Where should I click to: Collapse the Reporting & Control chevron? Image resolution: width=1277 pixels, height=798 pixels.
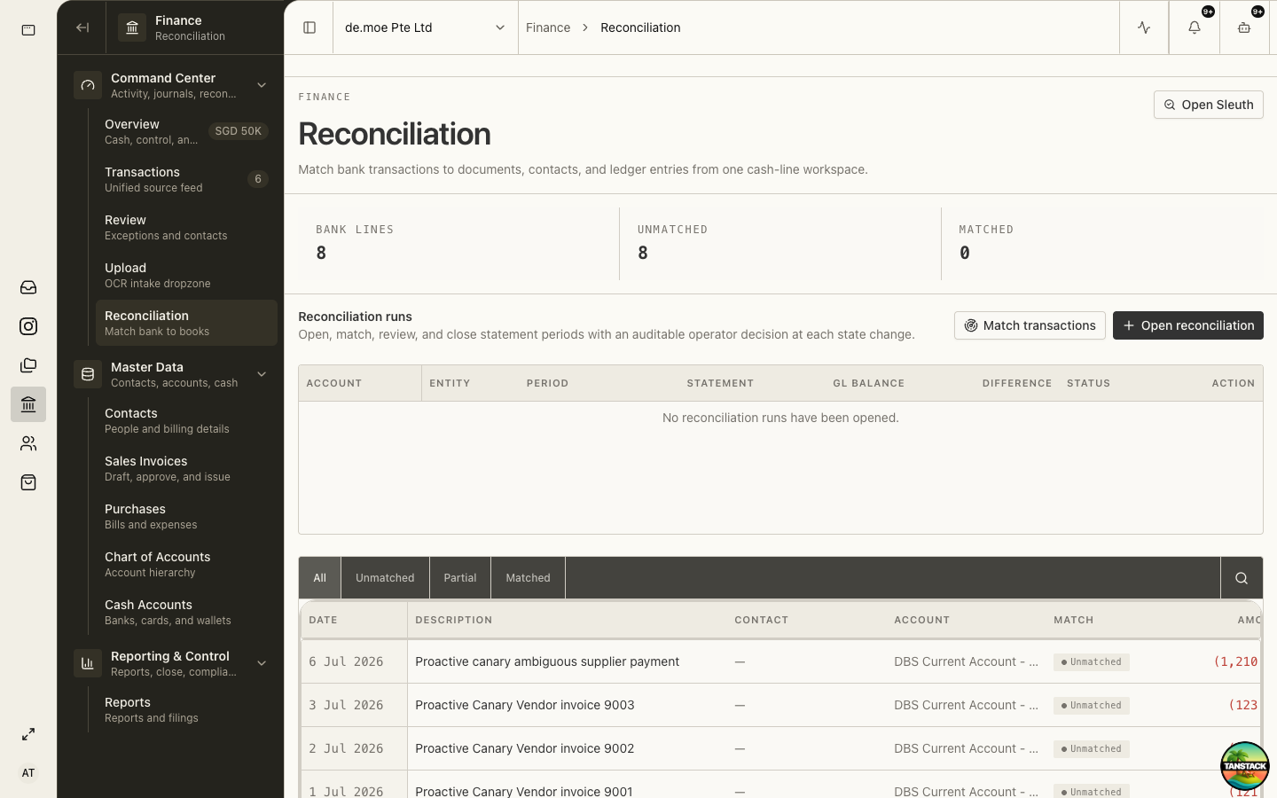[262, 663]
